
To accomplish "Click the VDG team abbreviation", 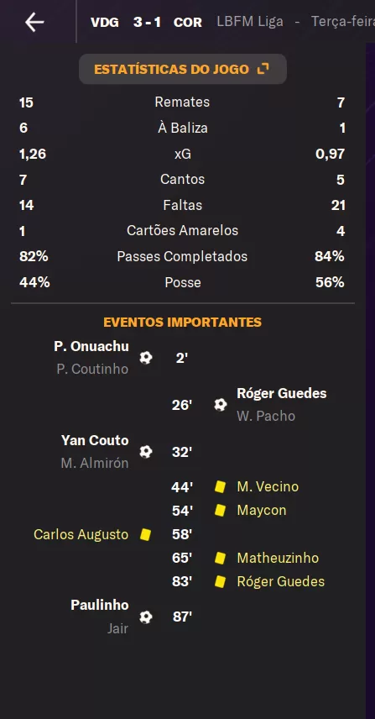I will pyautogui.click(x=105, y=23).
